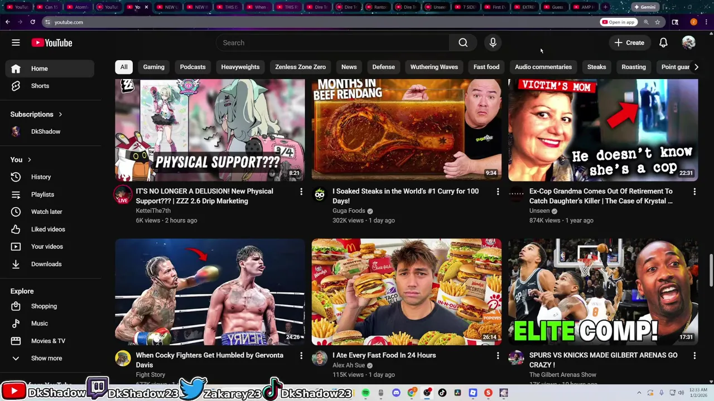Open options for Guga Foods curry video

pos(498,192)
